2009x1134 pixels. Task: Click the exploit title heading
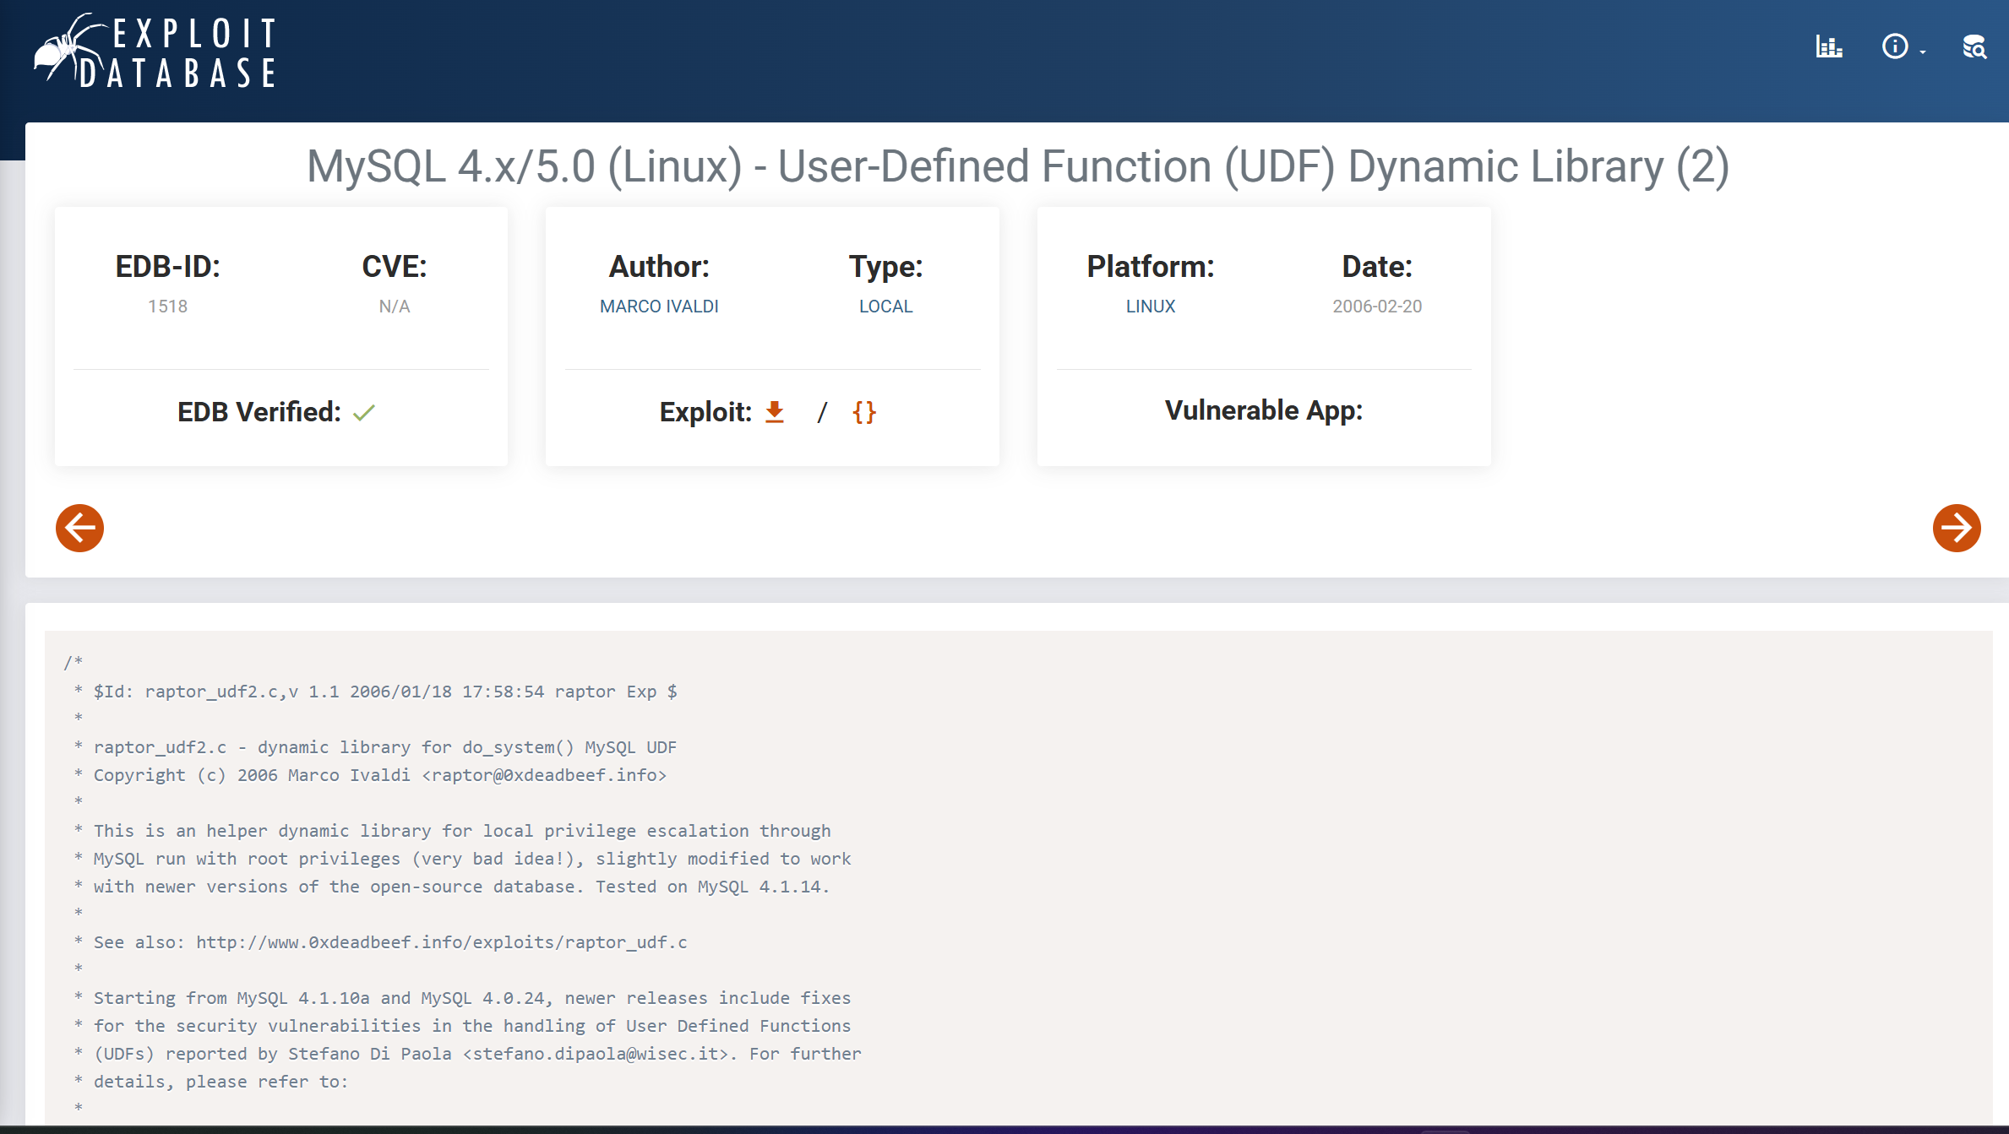[1017, 166]
